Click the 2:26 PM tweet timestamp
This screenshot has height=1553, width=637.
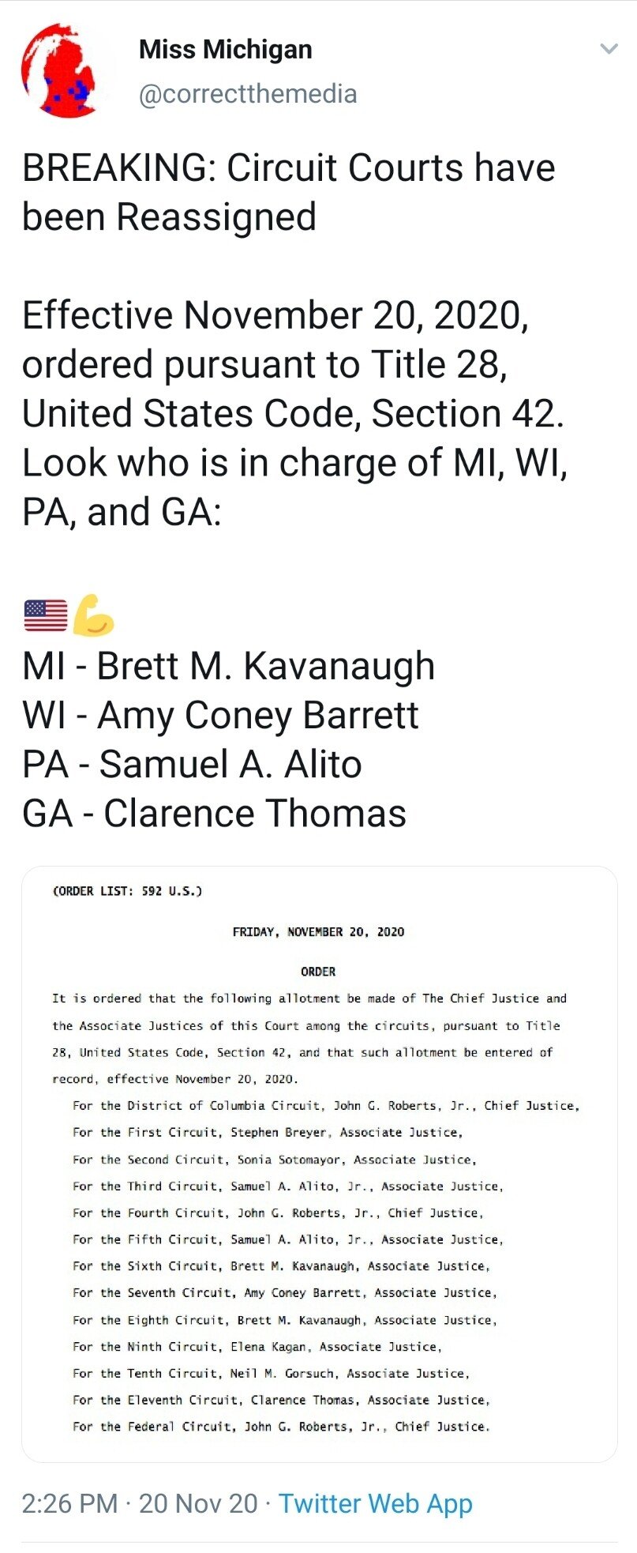(x=69, y=1503)
